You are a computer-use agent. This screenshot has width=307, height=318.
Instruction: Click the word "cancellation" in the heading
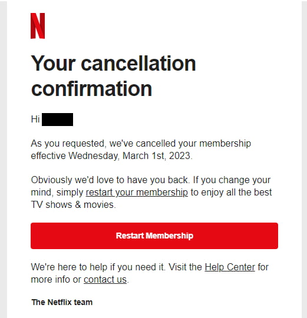click(138, 63)
